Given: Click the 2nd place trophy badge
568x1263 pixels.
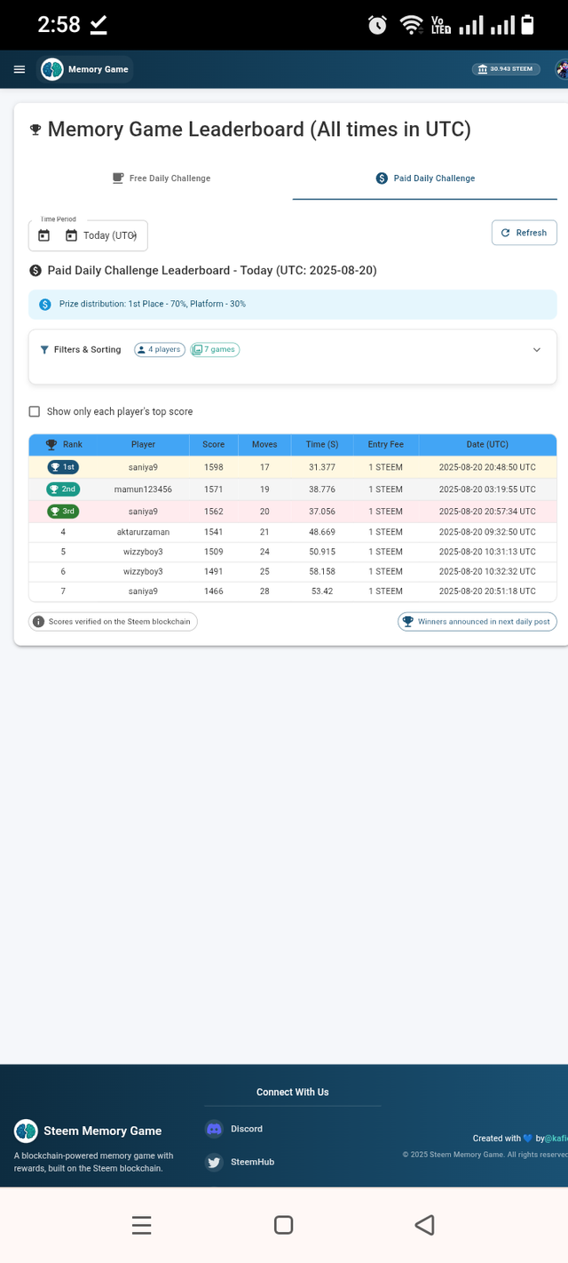Looking at the screenshot, I should 63,489.
